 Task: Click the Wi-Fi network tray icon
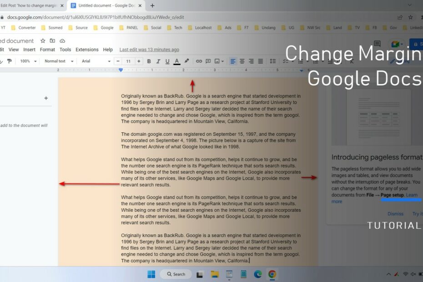click(405, 274)
